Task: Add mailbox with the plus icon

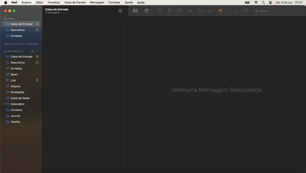Action: (x=32, y=51)
